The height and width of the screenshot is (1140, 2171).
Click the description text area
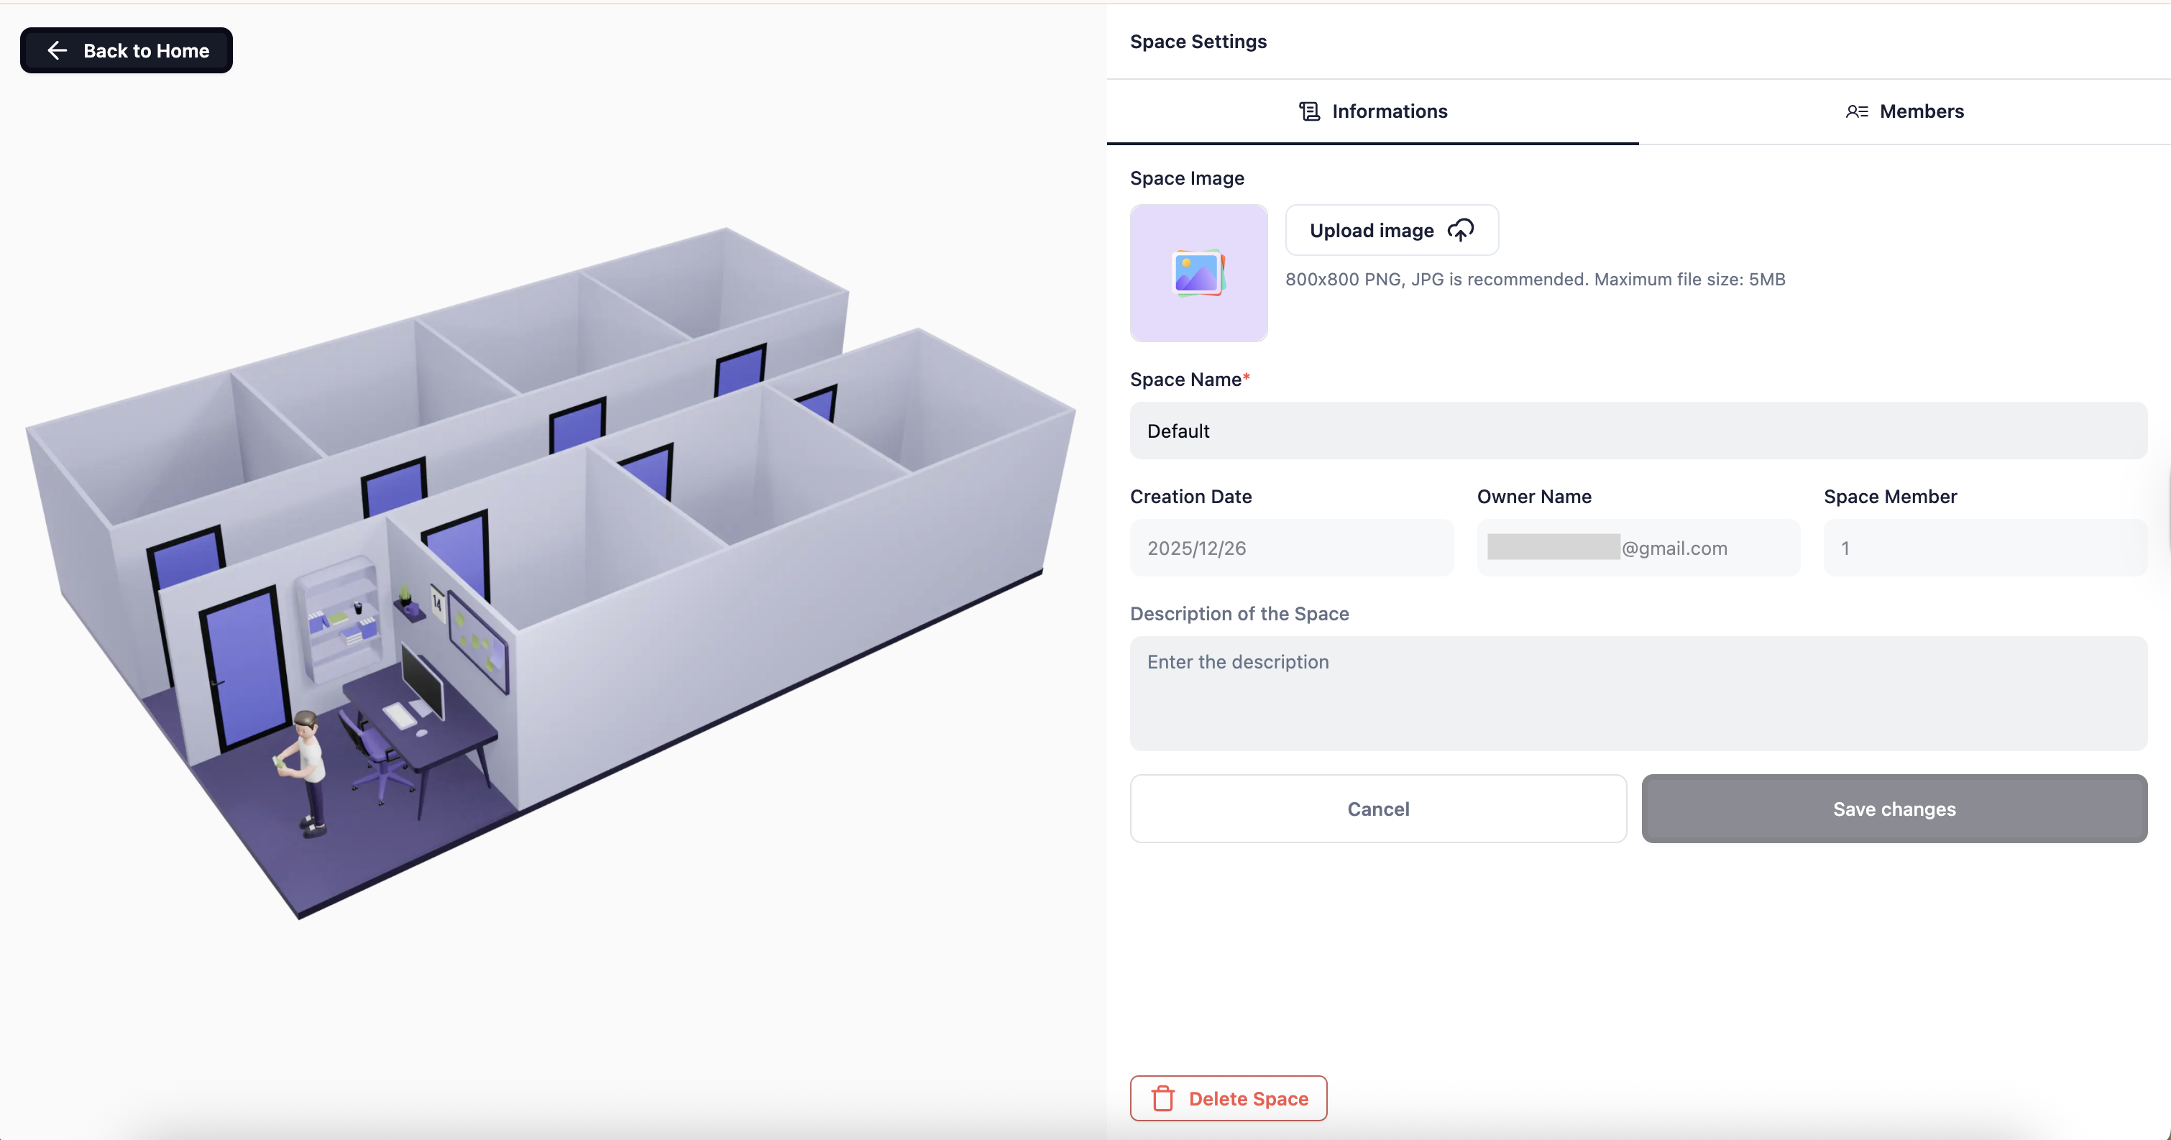(x=1638, y=693)
